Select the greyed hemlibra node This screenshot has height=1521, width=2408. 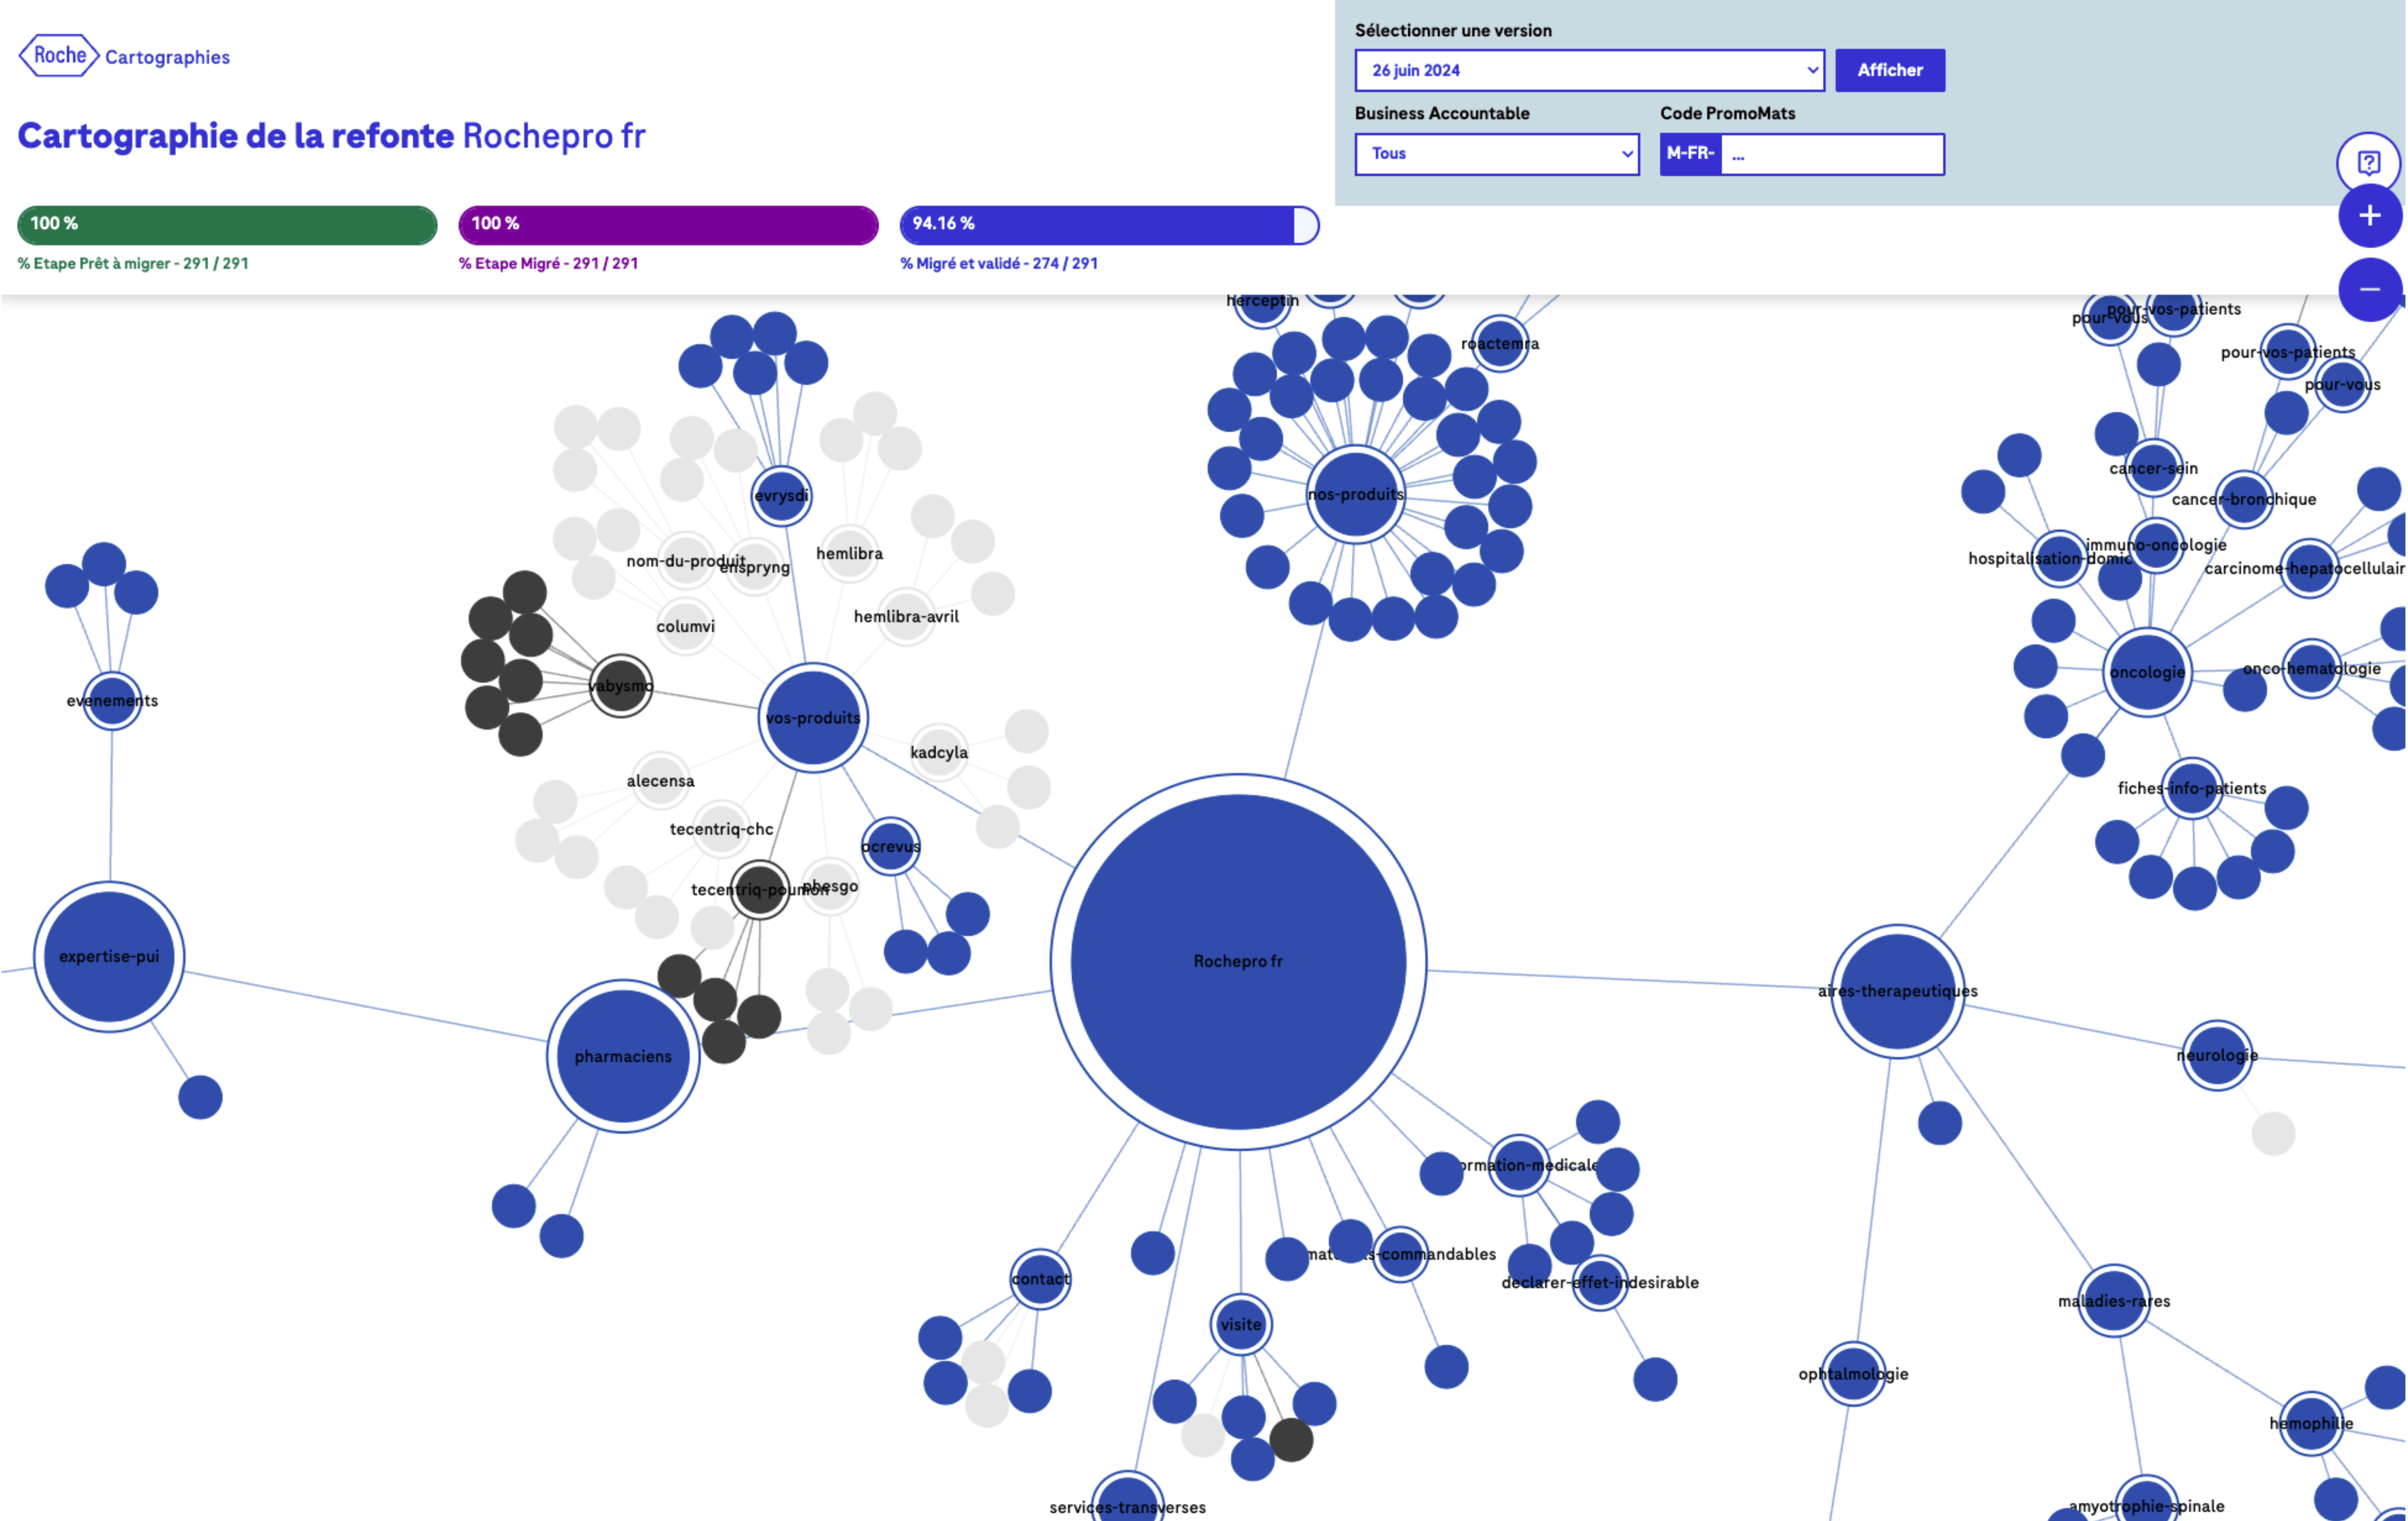tap(849, 554)
